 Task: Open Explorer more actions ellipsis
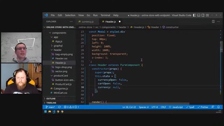point(71,22)
